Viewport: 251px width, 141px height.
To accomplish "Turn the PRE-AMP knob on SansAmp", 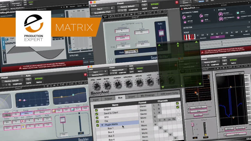I will click(96, 86).
